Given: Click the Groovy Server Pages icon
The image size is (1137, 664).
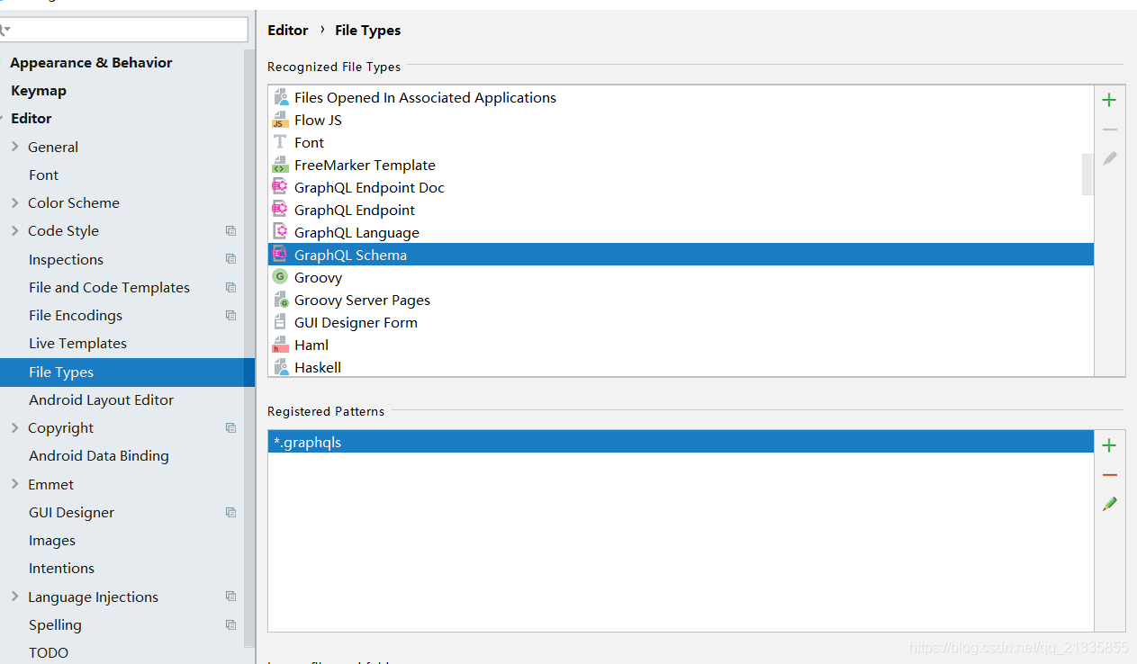Looking at the screenshot, I should (280, 300).
